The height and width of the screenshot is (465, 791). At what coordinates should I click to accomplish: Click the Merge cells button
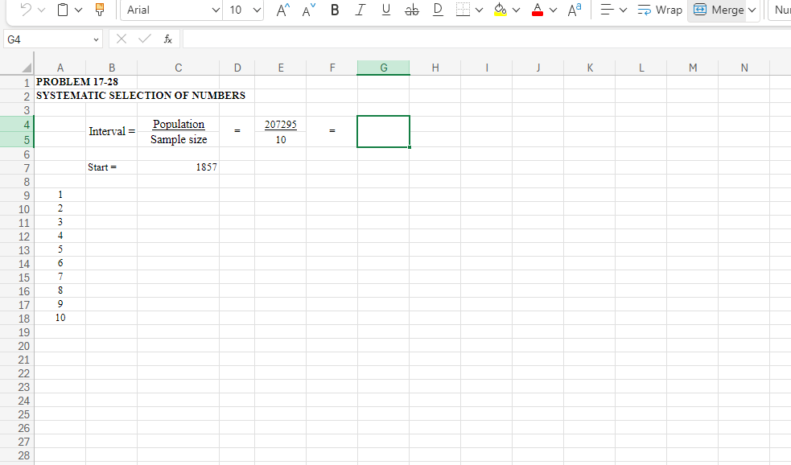tap(718, 10)
